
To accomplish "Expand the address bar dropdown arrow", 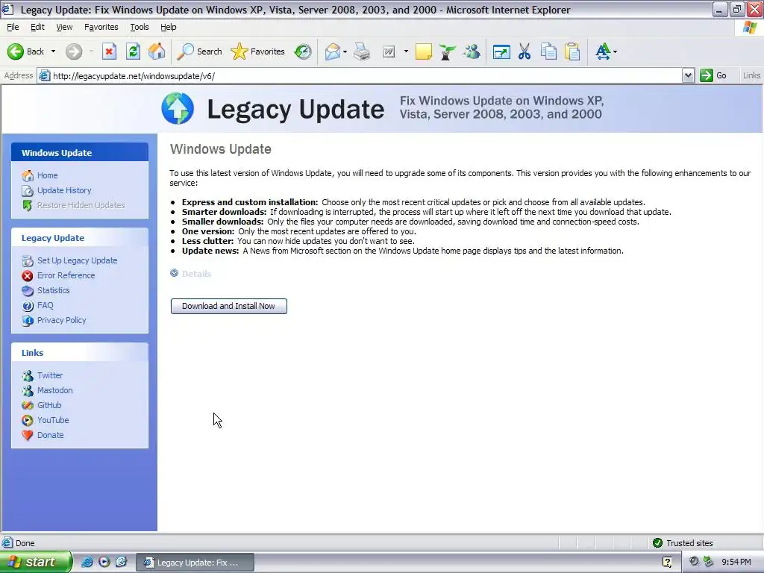I will 688,75.
